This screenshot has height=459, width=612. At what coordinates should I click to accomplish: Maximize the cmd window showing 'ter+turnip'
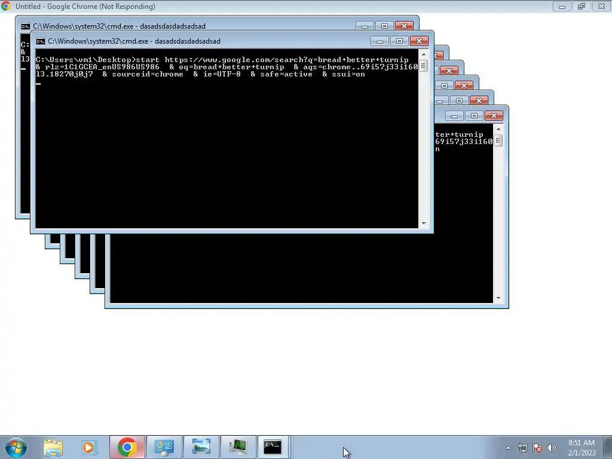coord(474,116)
